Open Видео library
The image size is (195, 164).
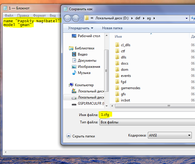coord(83,54)
